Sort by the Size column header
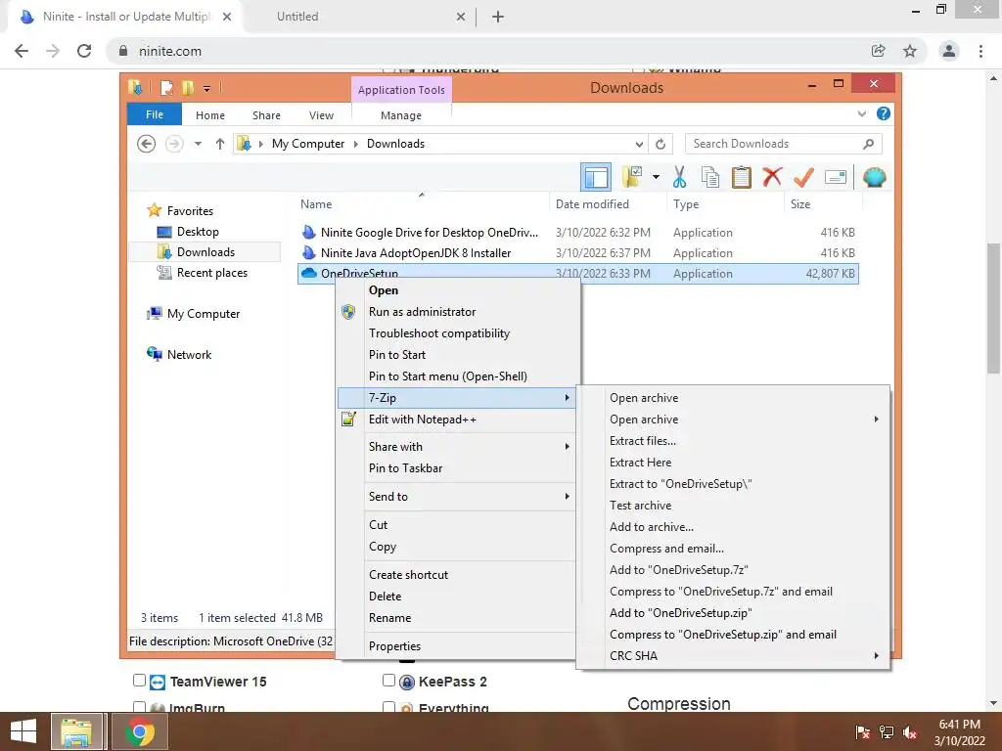 click(x=822, y=204)
